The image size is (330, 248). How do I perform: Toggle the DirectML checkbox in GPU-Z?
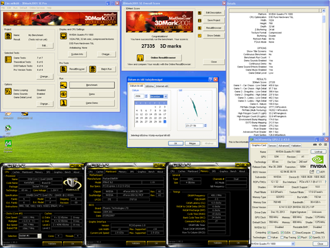(x=313, y=233)
